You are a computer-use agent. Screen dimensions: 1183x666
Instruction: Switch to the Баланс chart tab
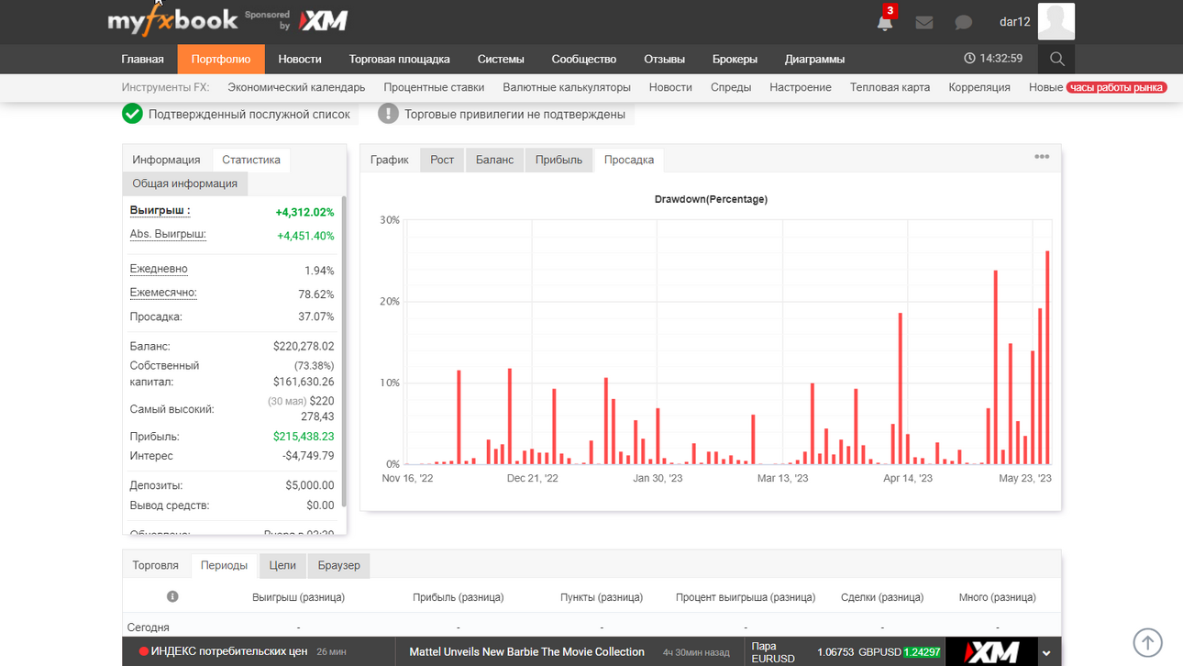(x=494, y=160)
